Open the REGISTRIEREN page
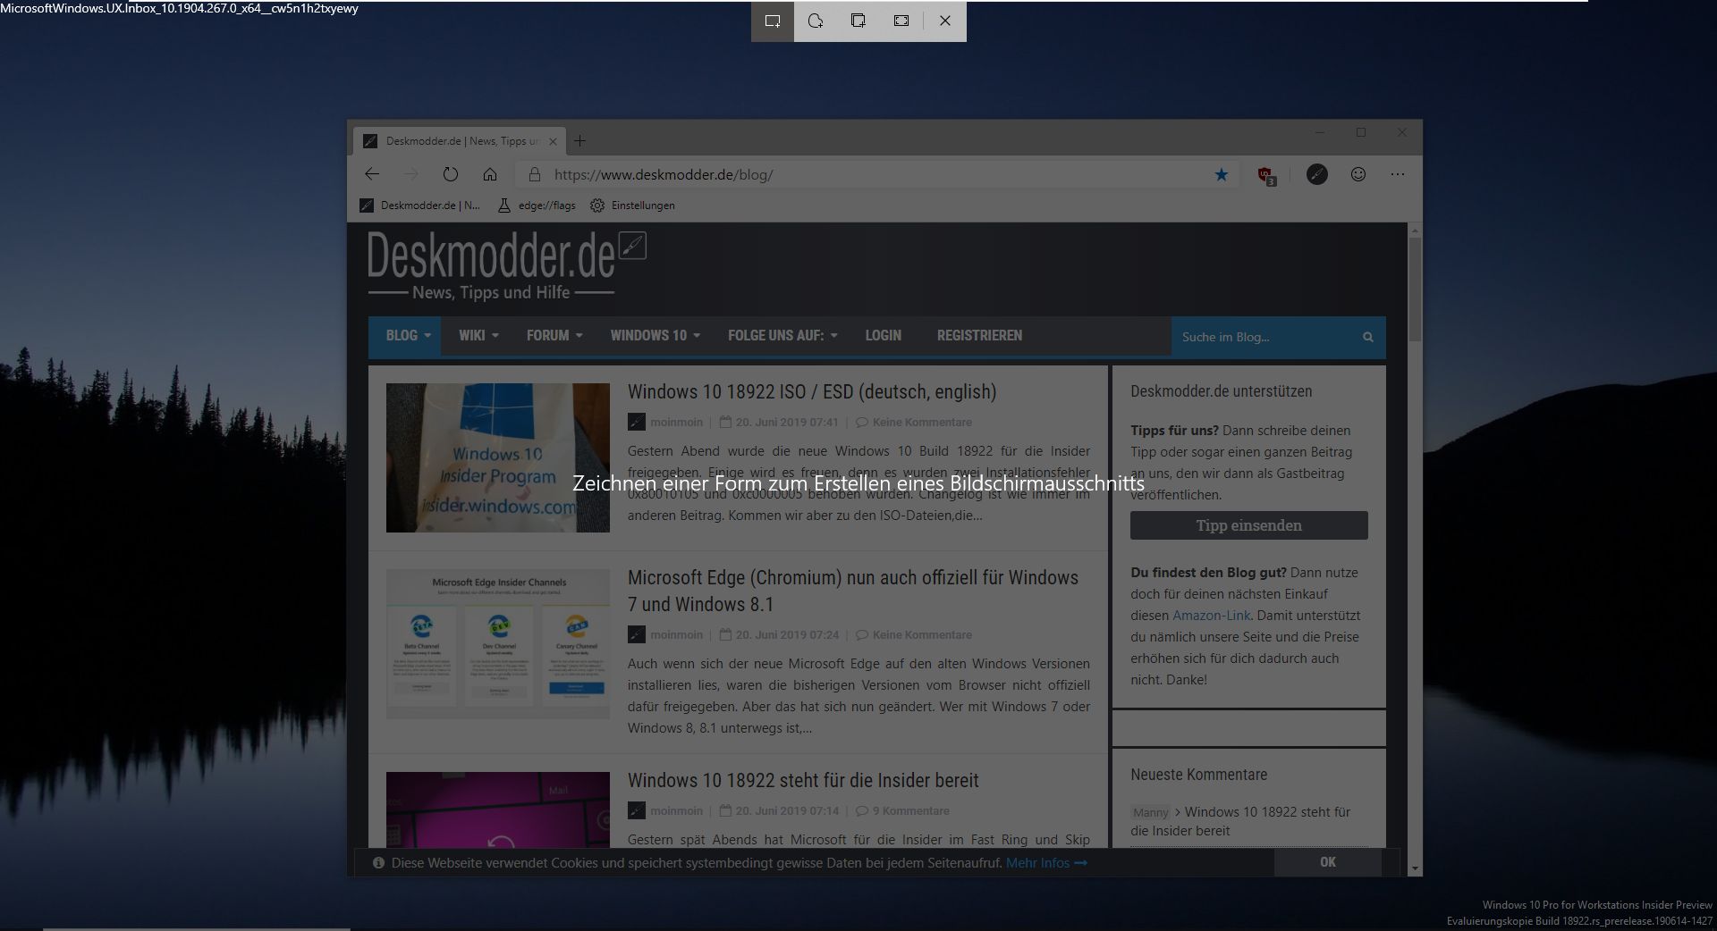 (979, 336)
